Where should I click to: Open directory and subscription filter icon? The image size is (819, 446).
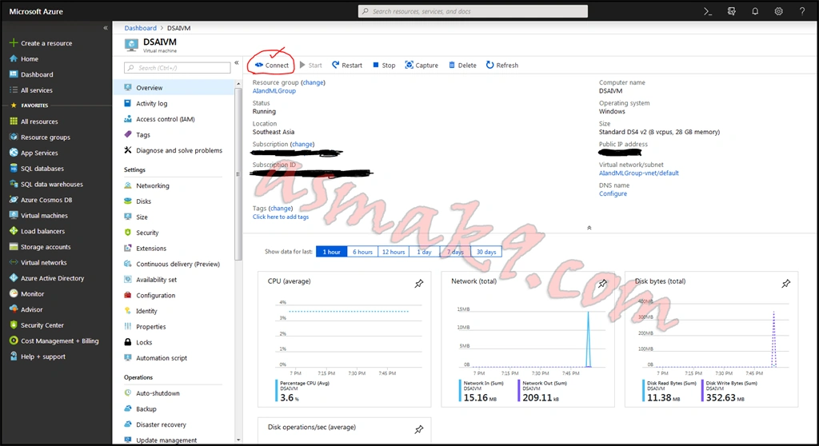tap(731, 11)
